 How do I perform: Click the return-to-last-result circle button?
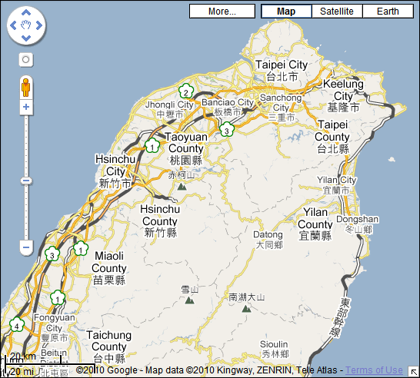pos(26,59)
